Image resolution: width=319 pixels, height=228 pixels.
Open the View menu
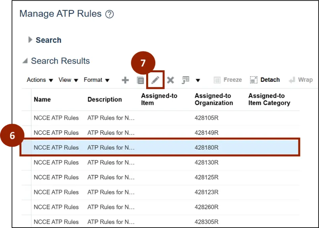point(68,80)
